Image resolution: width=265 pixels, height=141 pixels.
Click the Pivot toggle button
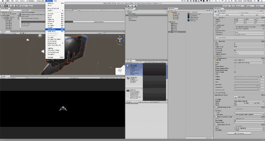(x=23, y=6)
